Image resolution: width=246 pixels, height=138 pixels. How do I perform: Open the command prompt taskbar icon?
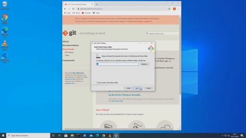(x=78, y=135)
